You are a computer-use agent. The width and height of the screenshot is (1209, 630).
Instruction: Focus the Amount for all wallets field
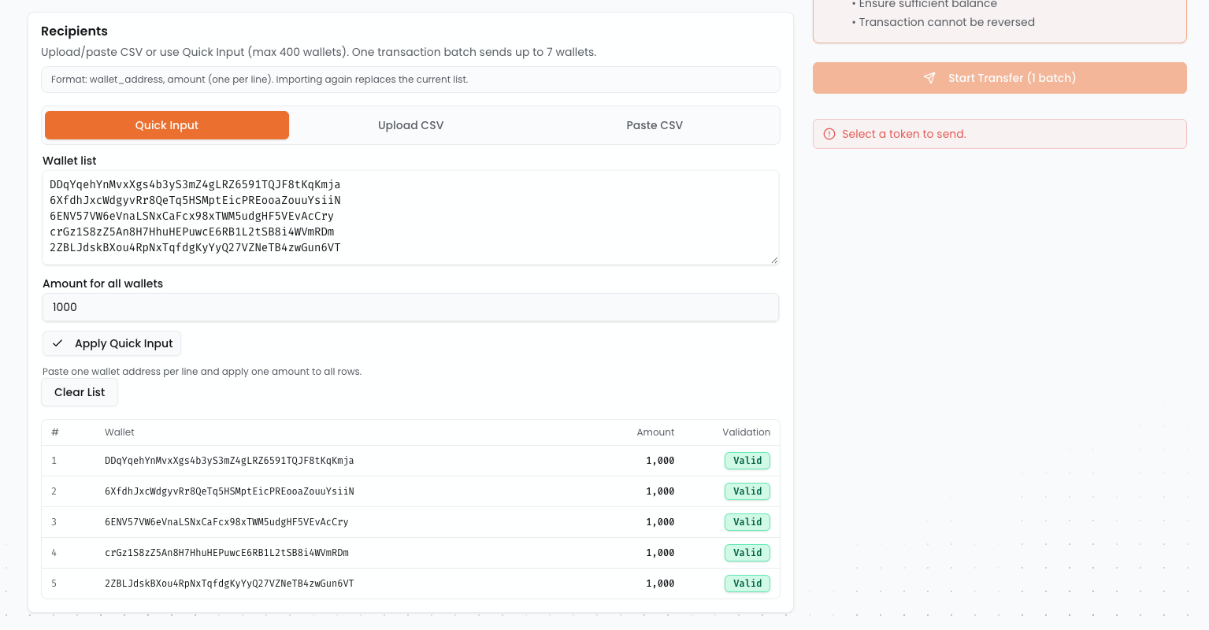point(410,307)
